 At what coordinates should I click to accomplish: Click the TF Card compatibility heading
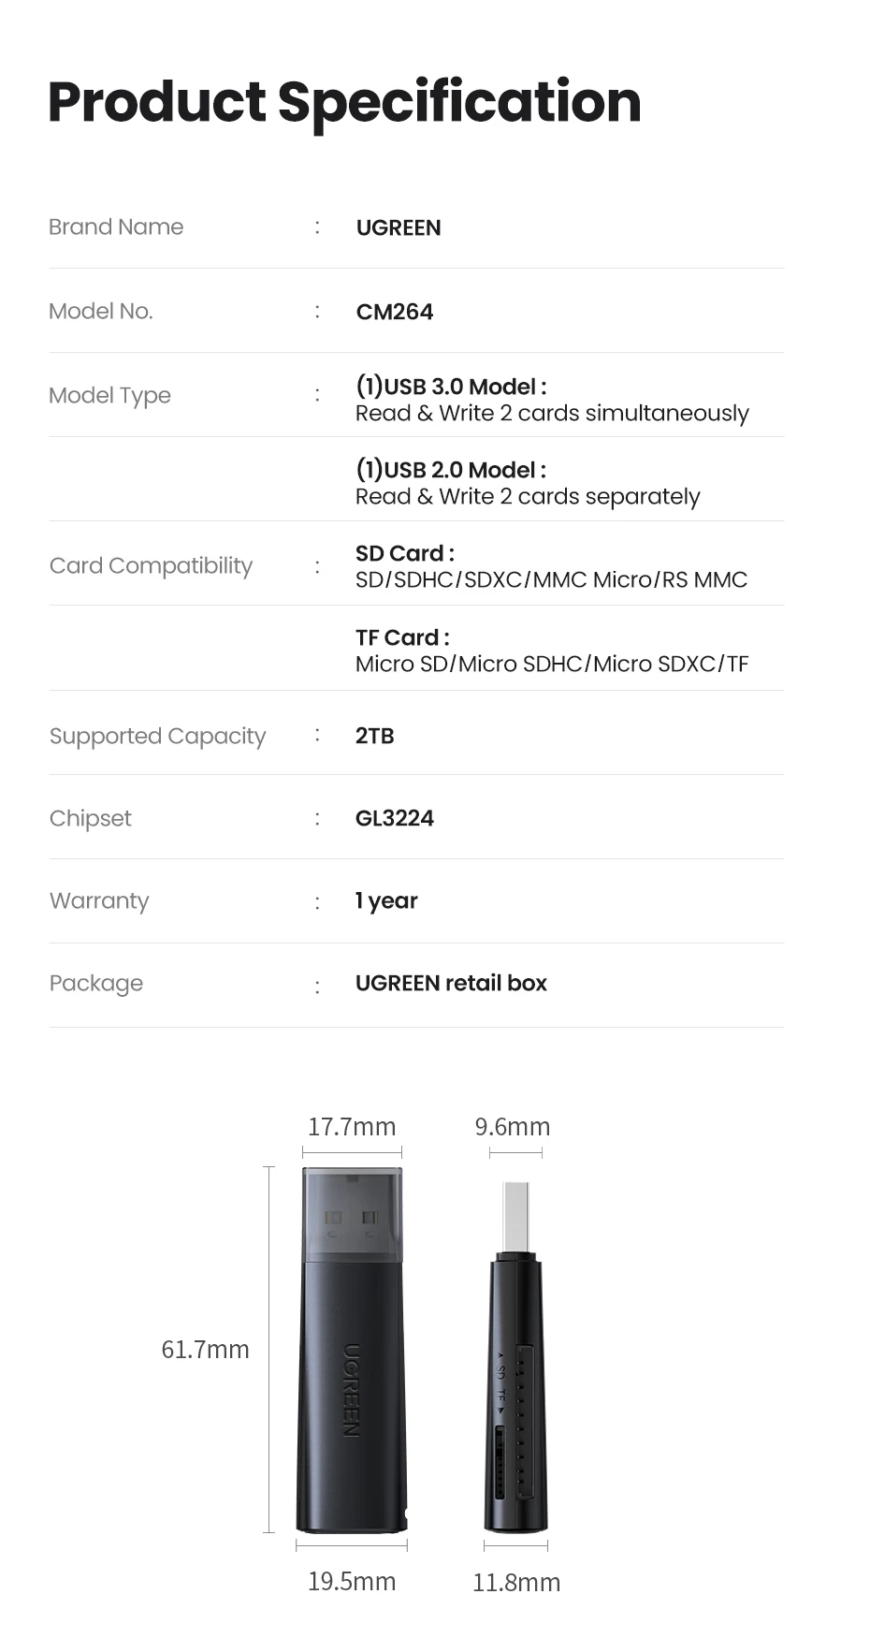point(402,637)
